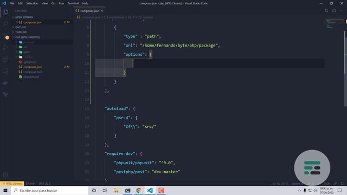
Task: Close composer.json in Open Editors list
Action: tap(17, 22)
